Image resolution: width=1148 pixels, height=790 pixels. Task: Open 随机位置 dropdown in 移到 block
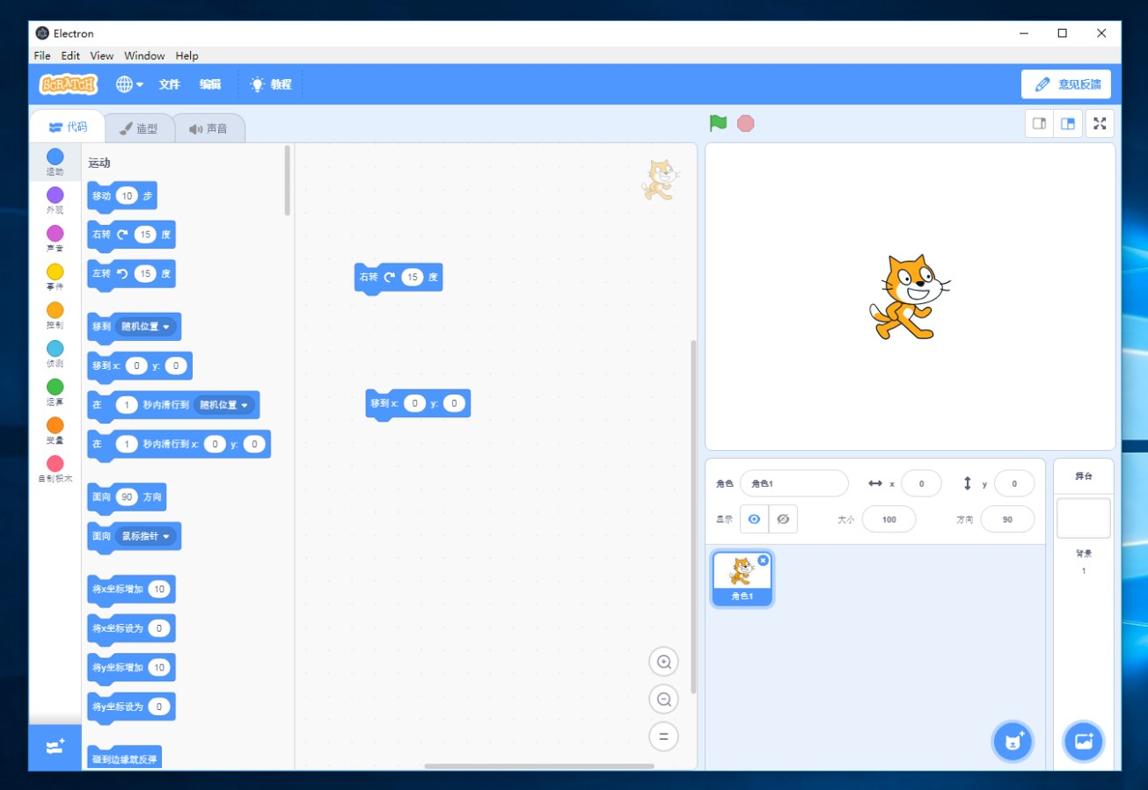tap(146, 326)
